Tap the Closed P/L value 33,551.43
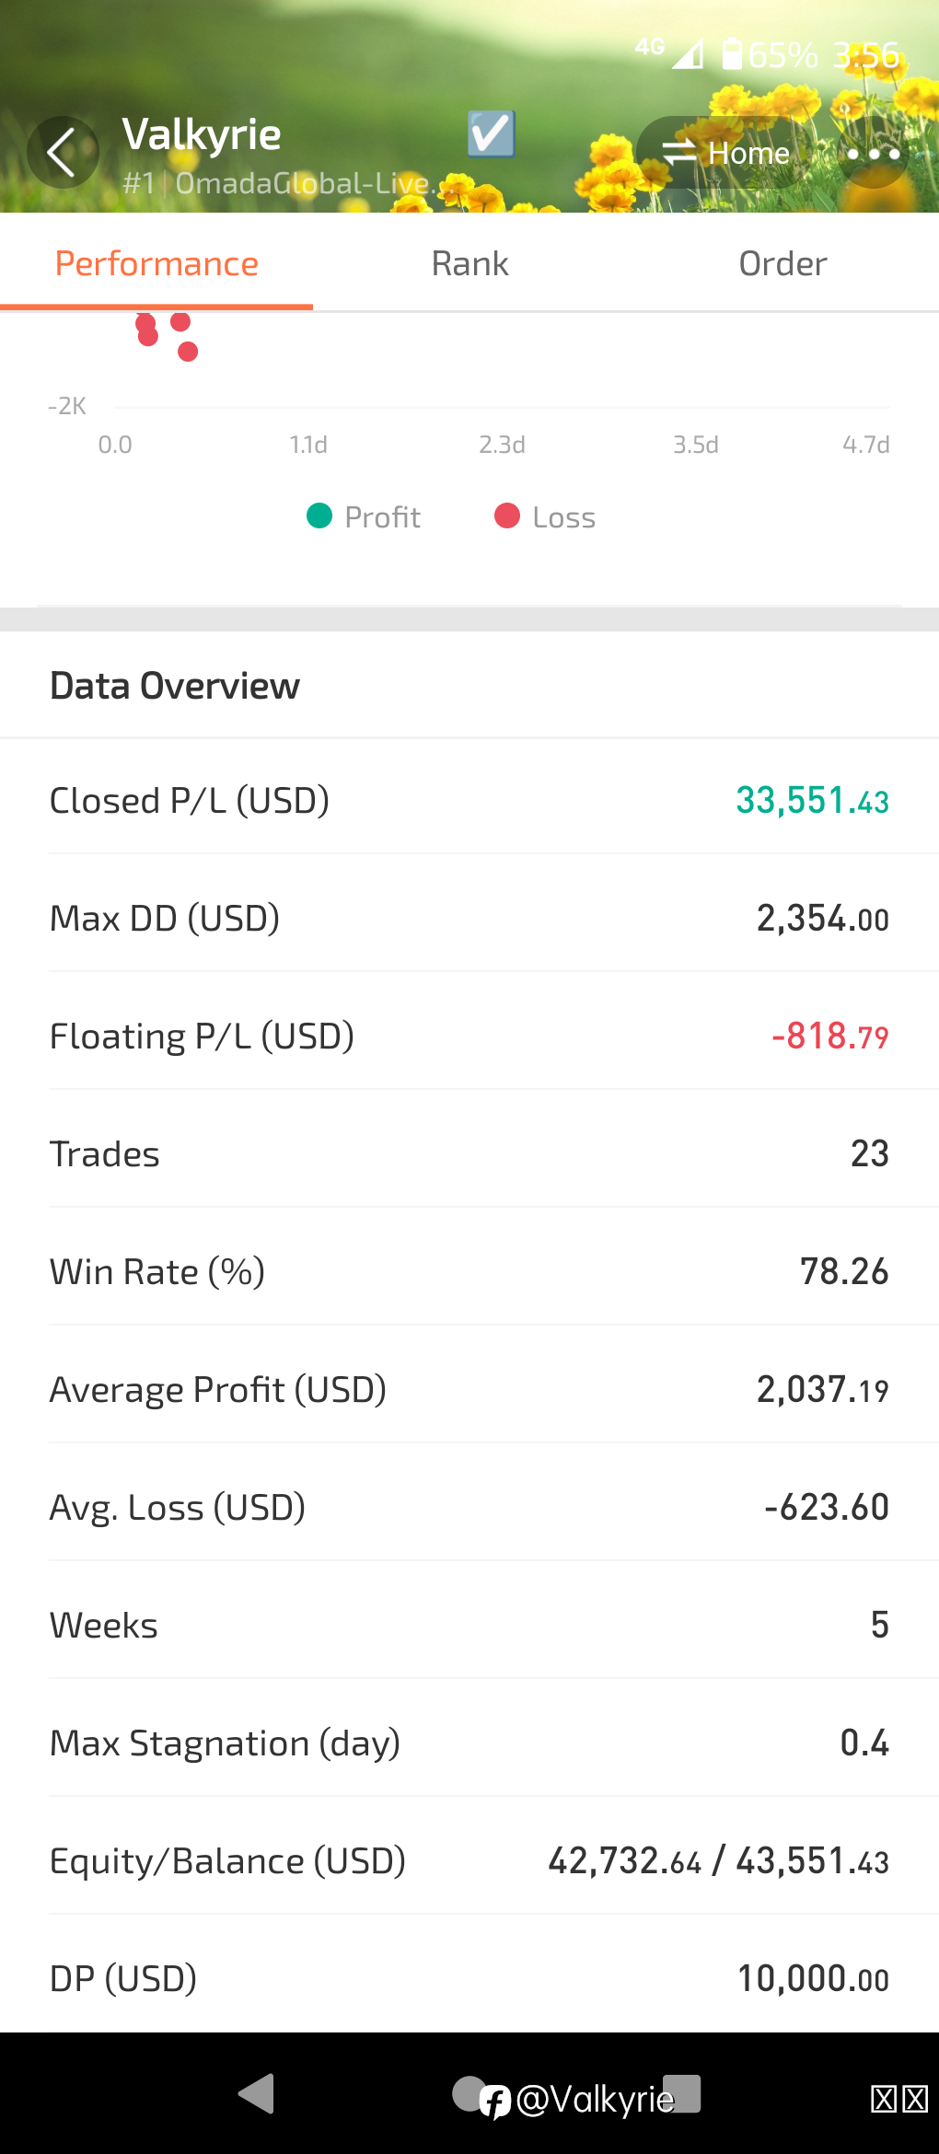This screenshot has width=939, height=2154. tap(812, 800)
